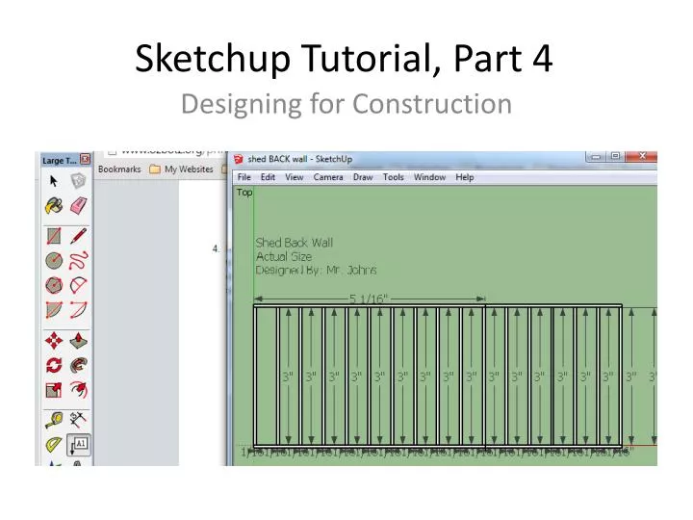Open the Help menu
The height and width of the screenshot is (520, 693).
click(465, 177)
